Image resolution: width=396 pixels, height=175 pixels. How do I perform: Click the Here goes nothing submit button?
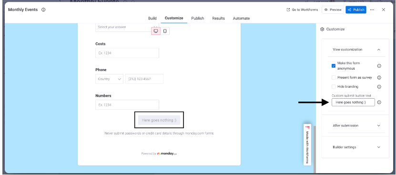point(159,120)
